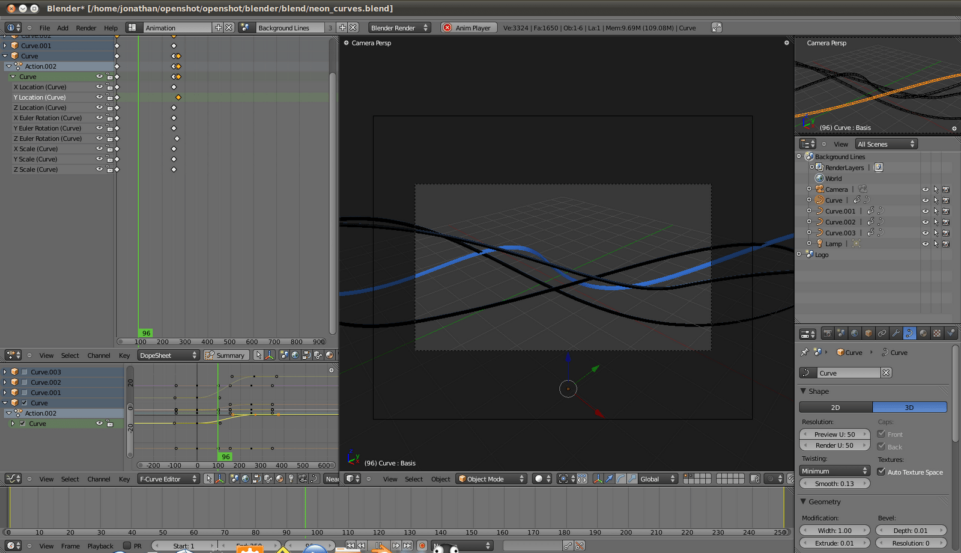Open Texture properties with the checkered icon

click(x=936, y=333)
